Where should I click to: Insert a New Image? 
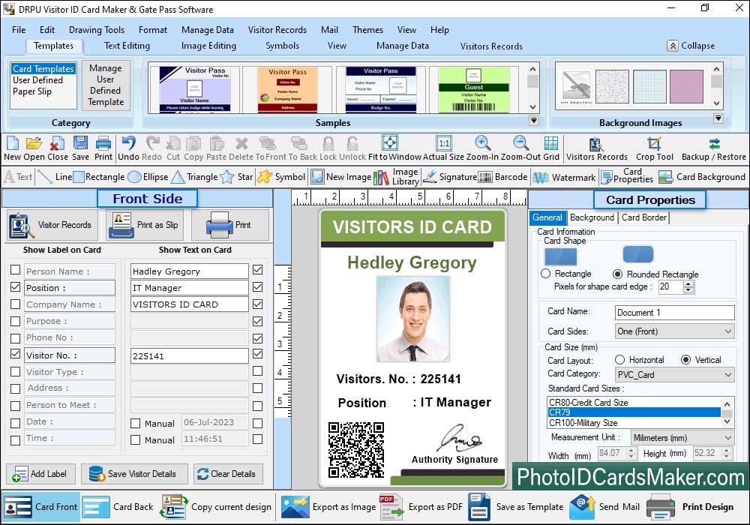click(341, 177)
